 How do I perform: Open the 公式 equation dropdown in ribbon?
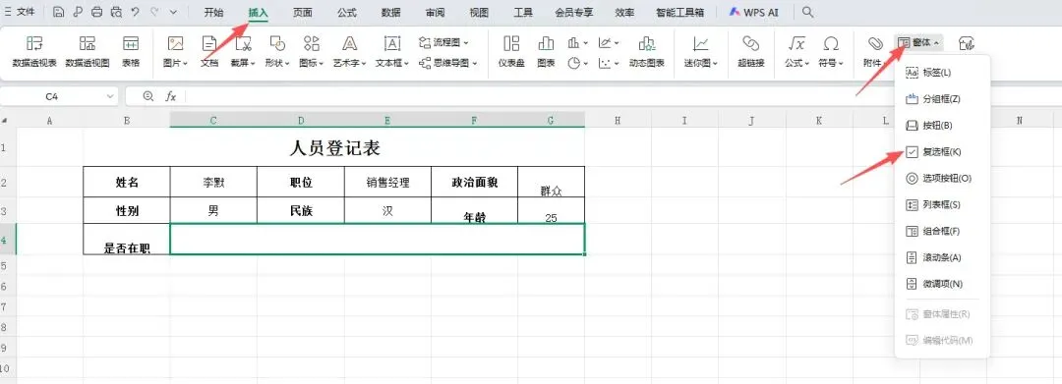[797, 52]
